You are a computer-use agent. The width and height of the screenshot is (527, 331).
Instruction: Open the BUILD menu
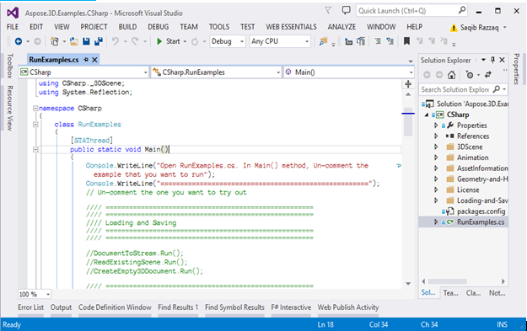[x=127, y=27]
